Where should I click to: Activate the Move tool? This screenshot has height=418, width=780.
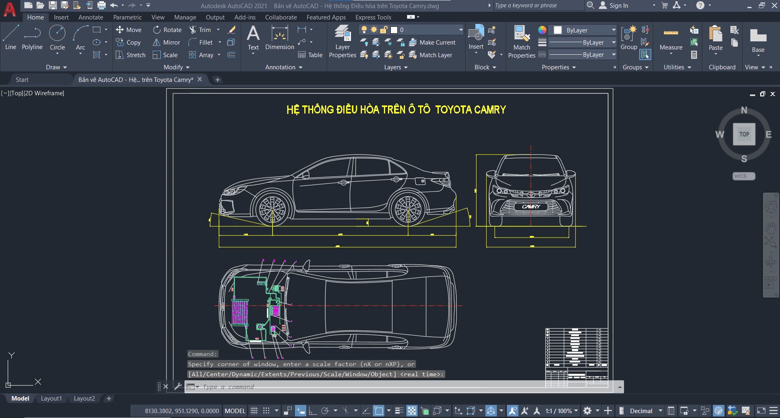pos(129,30)
